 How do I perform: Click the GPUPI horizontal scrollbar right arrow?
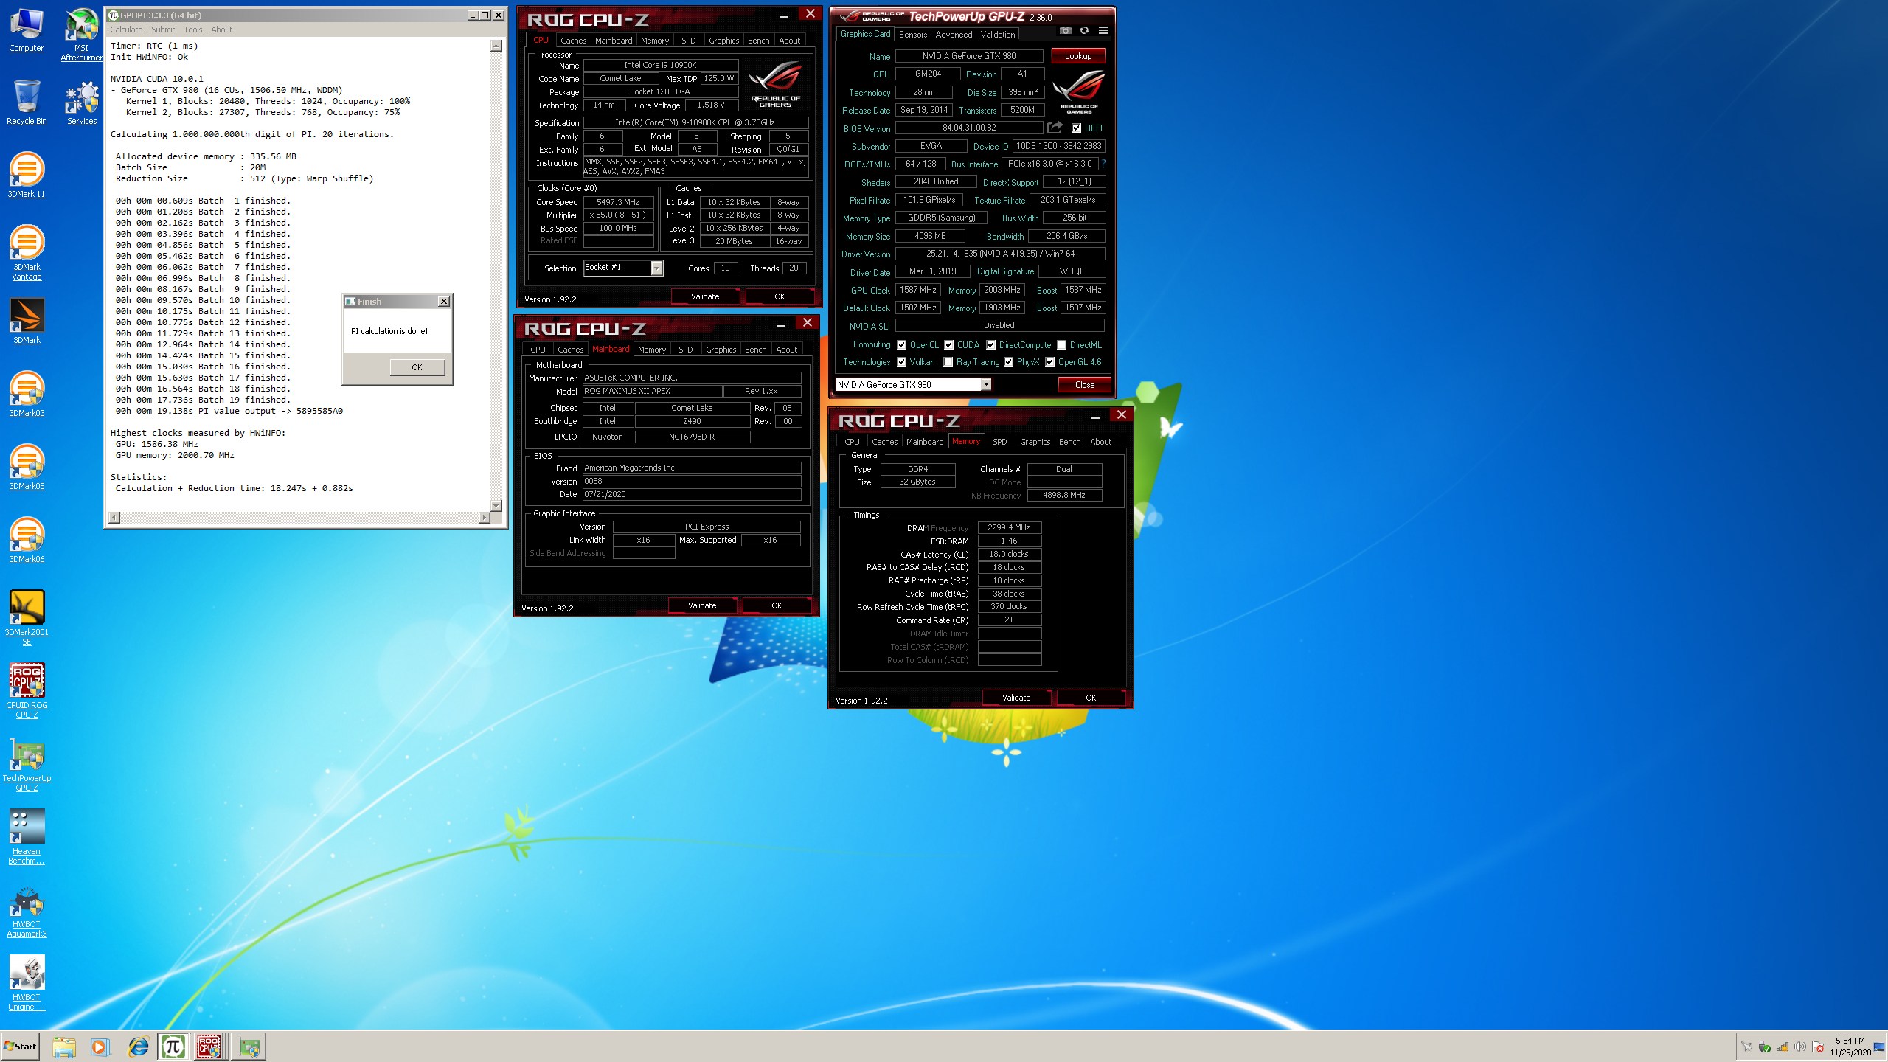[x=485, y=518]
